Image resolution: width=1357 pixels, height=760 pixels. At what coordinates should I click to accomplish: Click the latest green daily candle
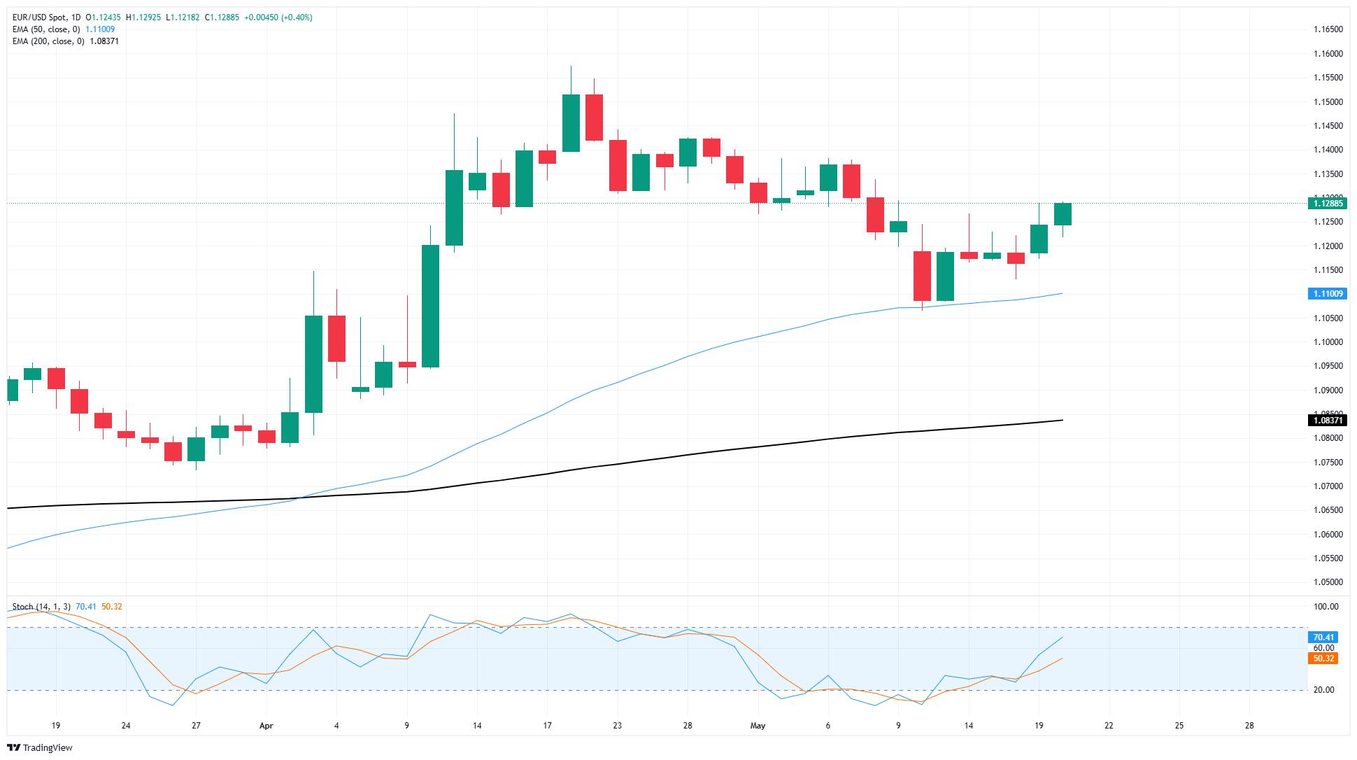(1063, 214)
